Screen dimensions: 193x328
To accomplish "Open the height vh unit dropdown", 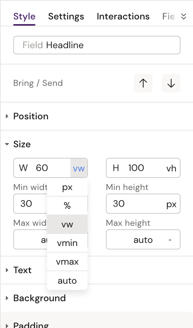I will click(171, 168).
